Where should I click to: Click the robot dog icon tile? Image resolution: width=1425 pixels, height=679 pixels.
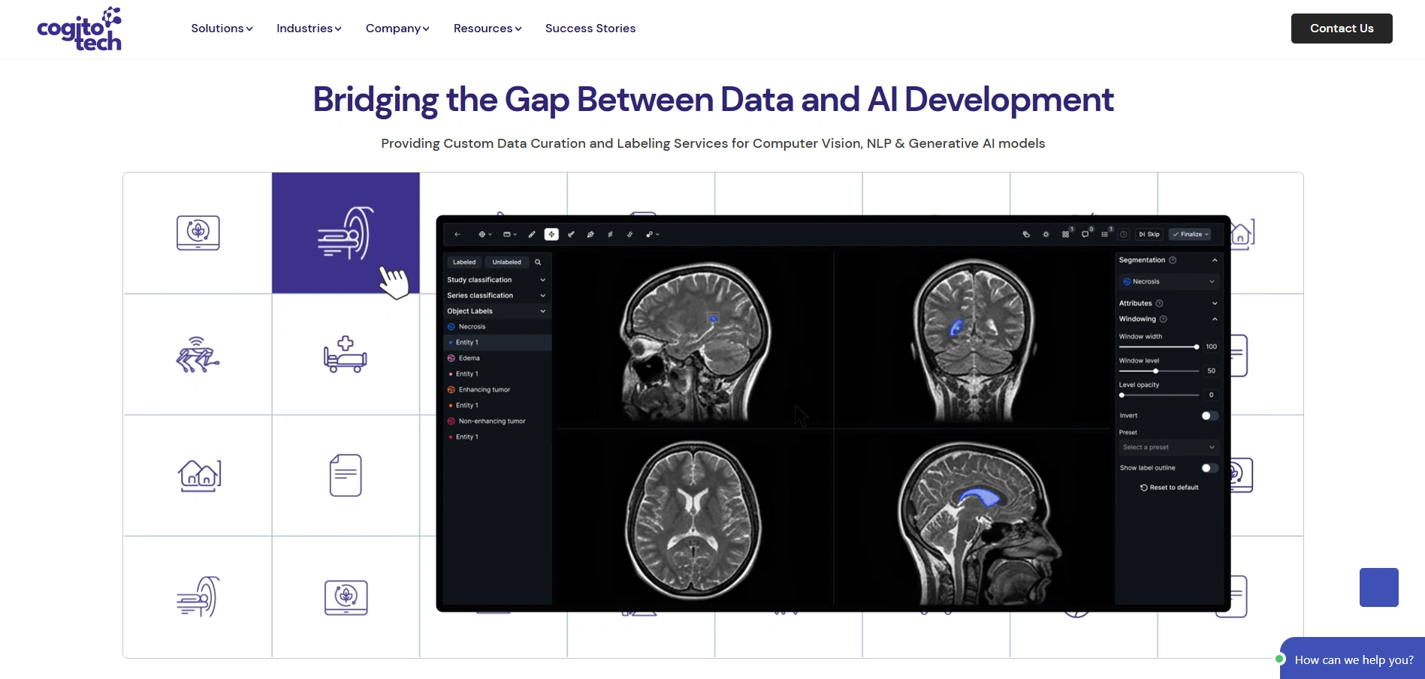198,354
